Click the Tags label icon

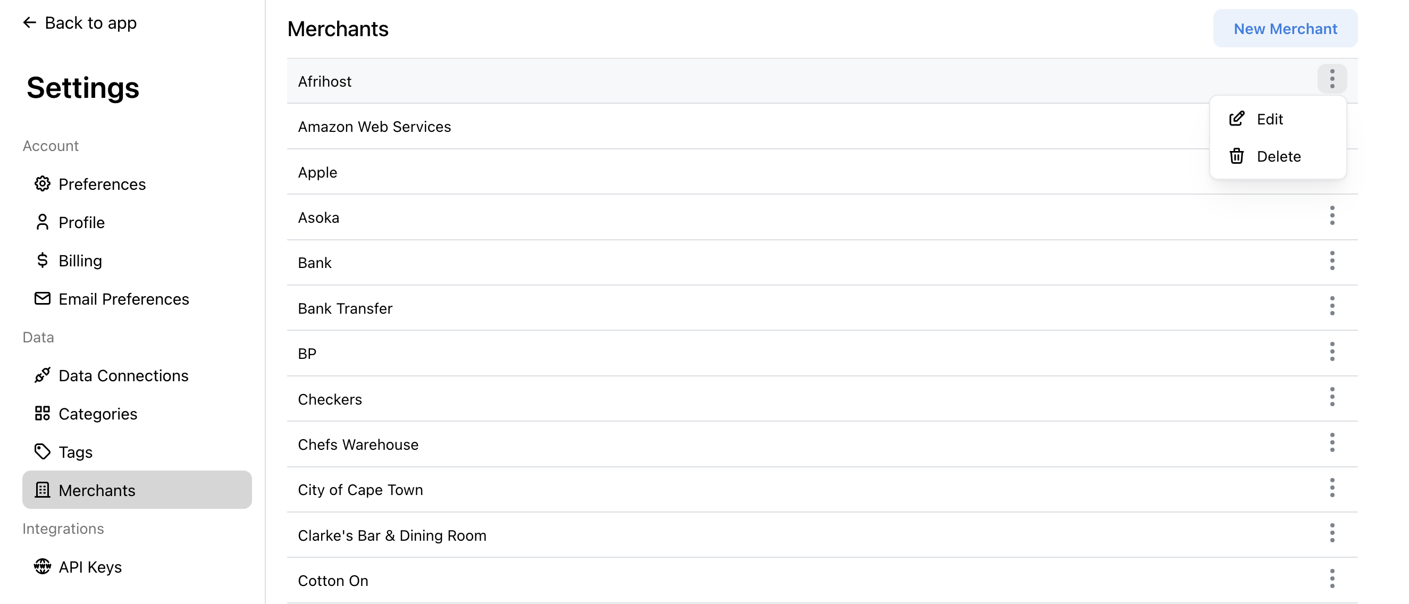click(x=42, y=452)
